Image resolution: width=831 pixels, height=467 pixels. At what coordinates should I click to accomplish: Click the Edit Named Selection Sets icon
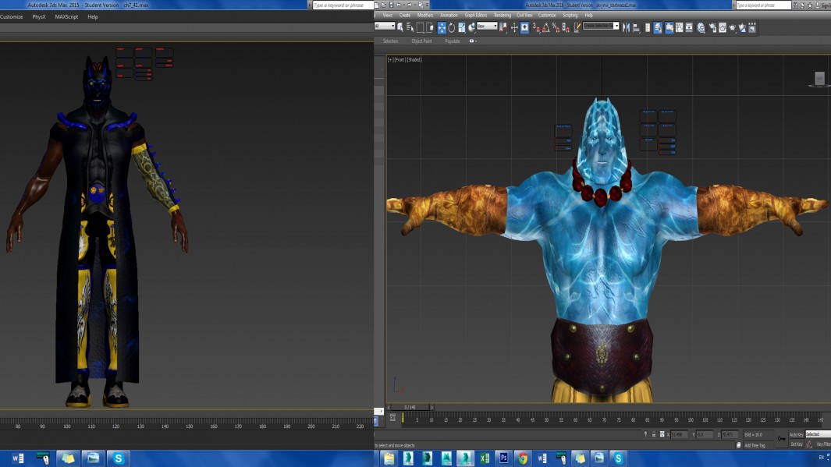click(x=577, y=27)
